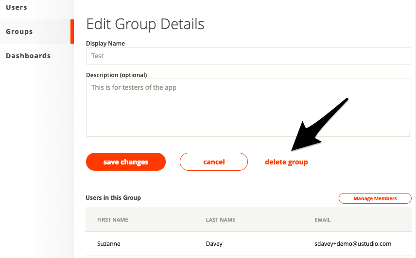Click the cancel button

pos(214,162)
